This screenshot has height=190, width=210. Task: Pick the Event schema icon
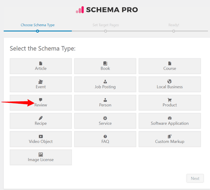click(41, 82)
